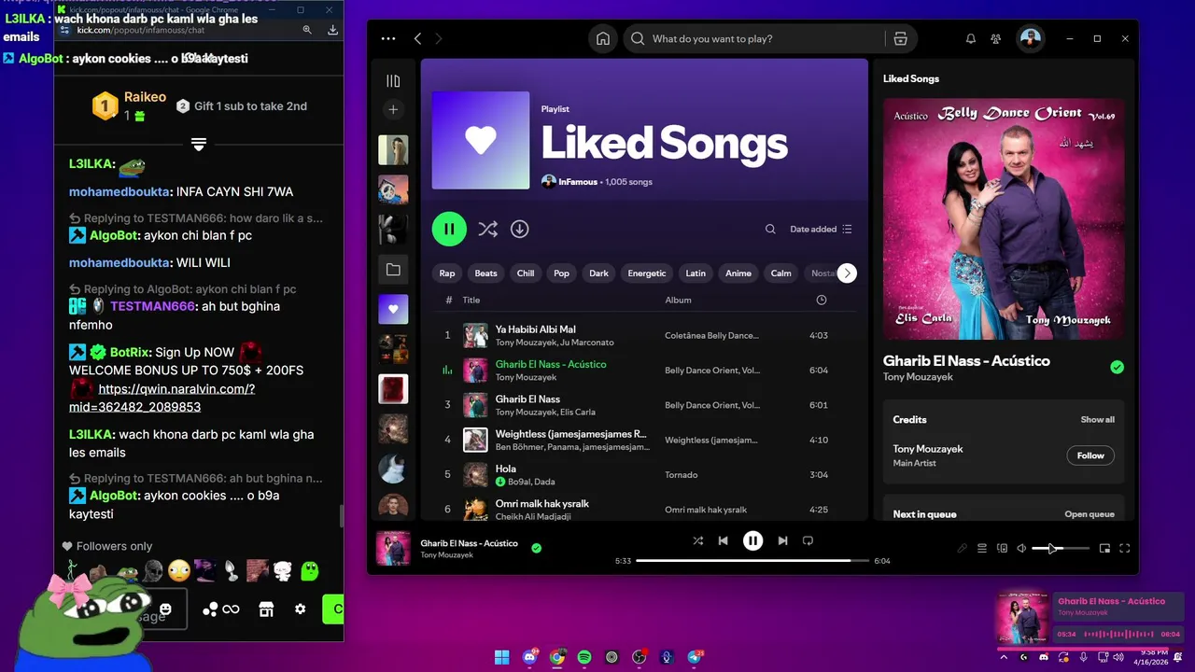Go back with Spotify's left arrow

(417, 39)
